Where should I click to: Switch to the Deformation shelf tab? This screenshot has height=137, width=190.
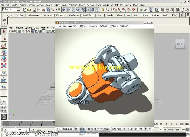(33, 15)
